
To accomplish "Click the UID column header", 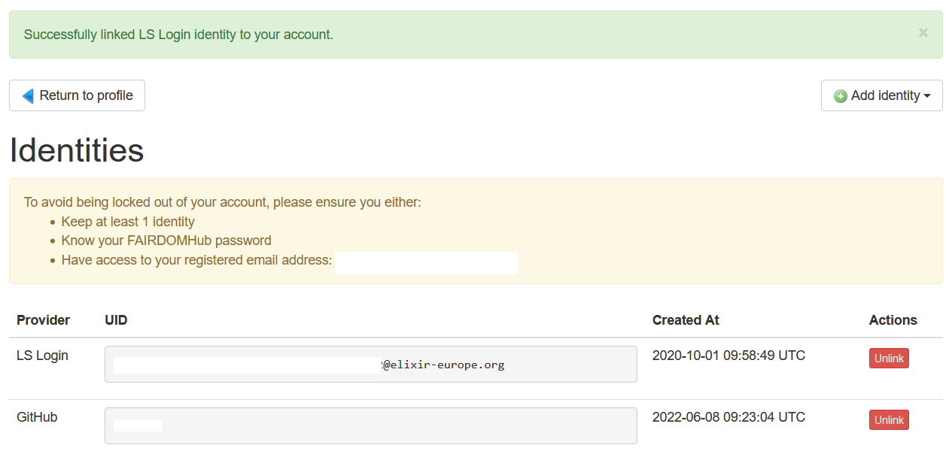I will [x=116, y=320].
